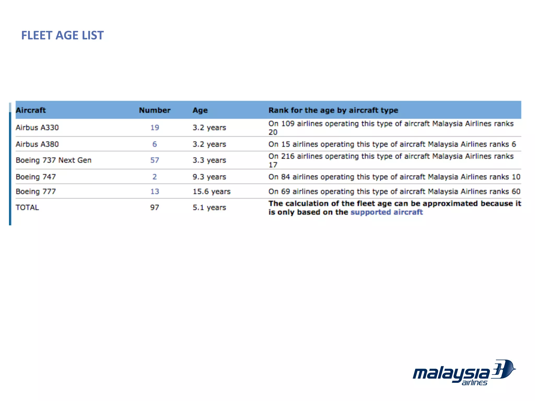
Task: Select the 'Boeing 737 Next Gen' label
Action: click(x=54, y=160)
